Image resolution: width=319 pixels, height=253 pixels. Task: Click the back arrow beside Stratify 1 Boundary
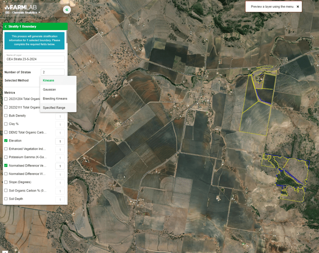coord(6,26)
